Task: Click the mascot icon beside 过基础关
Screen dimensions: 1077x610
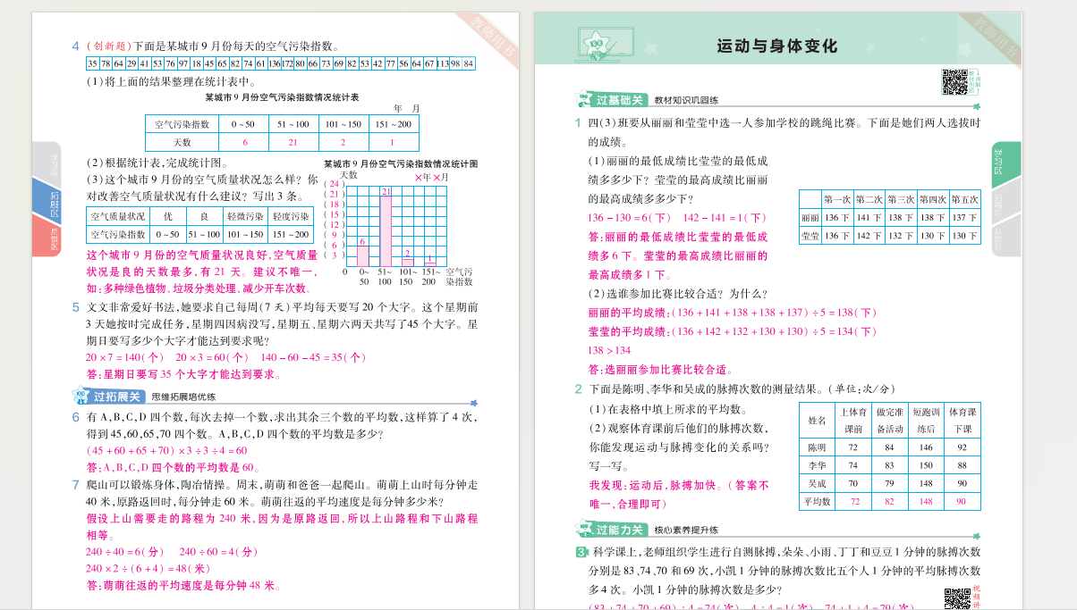Action: (583, 100)
